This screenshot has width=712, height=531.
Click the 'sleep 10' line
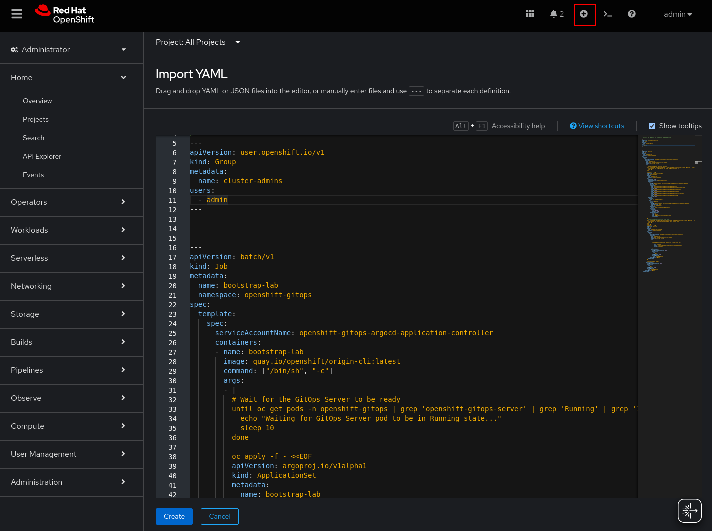(257, 428)
